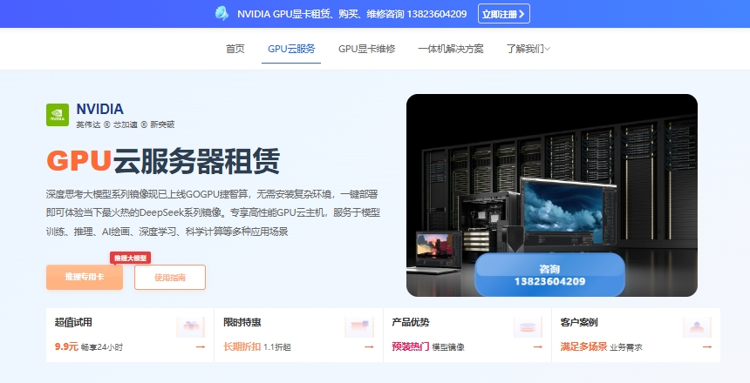Click the server hero banner image
Image resolution: width=750 pixels, height=383 pixels.
551,174
